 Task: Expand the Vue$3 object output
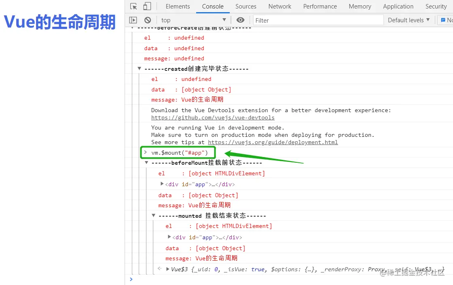pyautogui.click(x=167, y=269)
